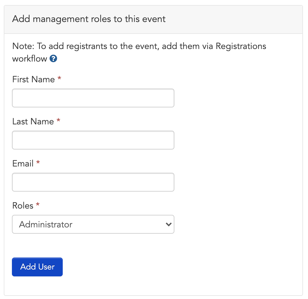Focus the Last Name text field
The height and width of the screenshot is (299, 308).
[x=93, y=140]
